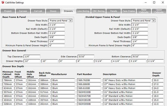Click Part Number 563H3810B field
Image resolution: width=167 pixels, height=106 pixels.
pos(89,100)
